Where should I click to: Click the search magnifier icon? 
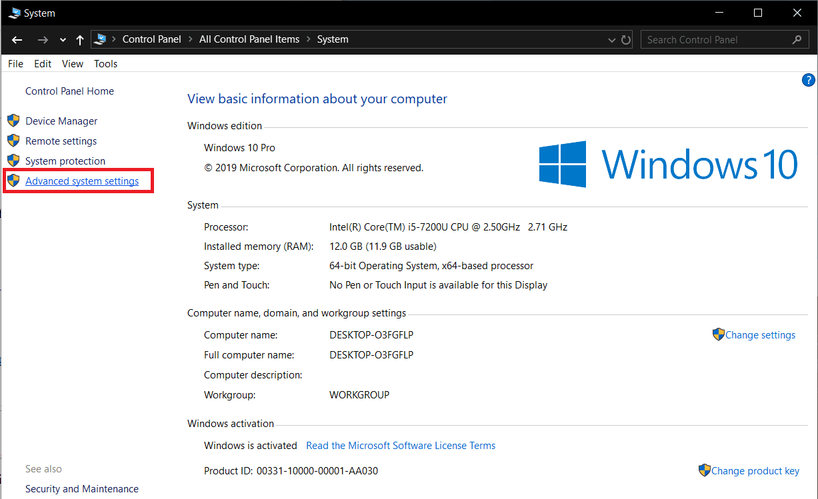click(797, 40)
